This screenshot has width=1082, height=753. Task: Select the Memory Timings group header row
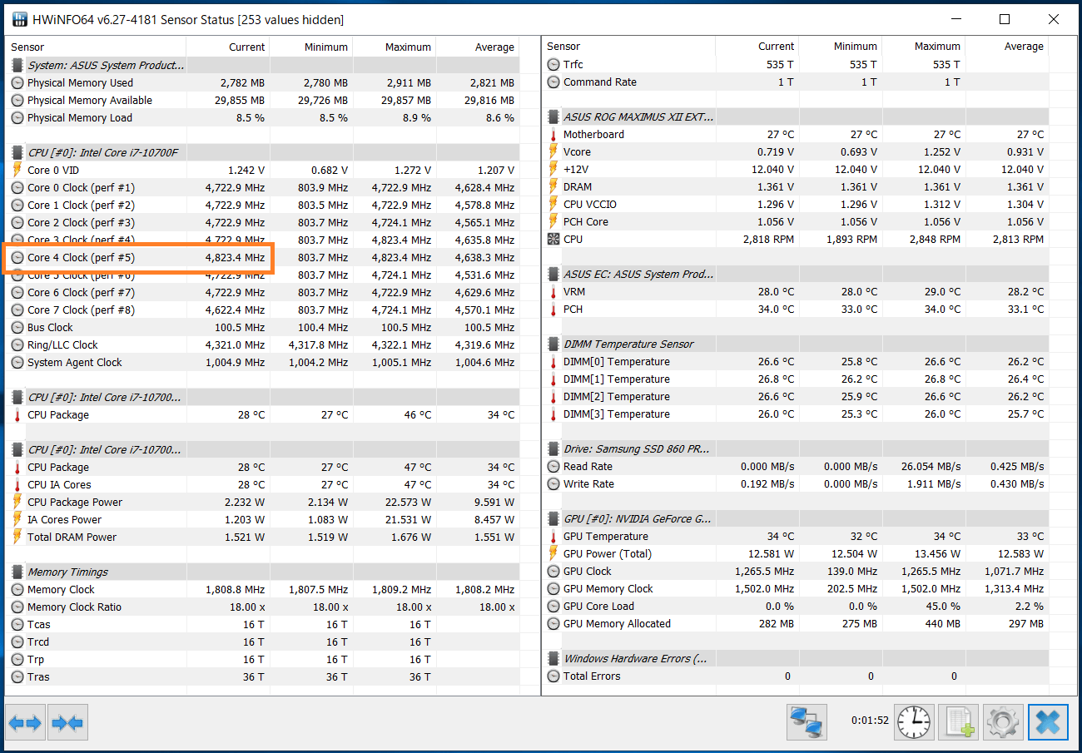(x=263, y=572)
